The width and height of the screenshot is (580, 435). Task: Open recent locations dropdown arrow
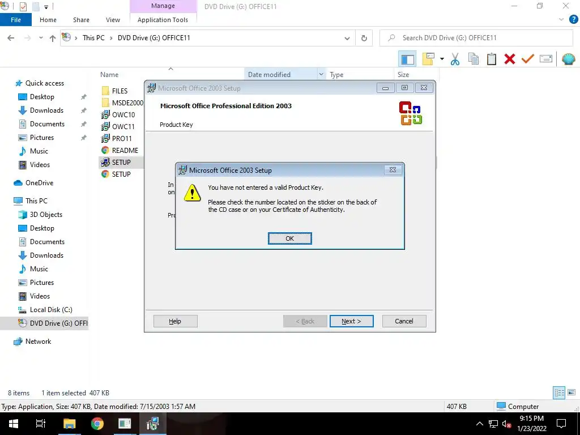[41, 38]
